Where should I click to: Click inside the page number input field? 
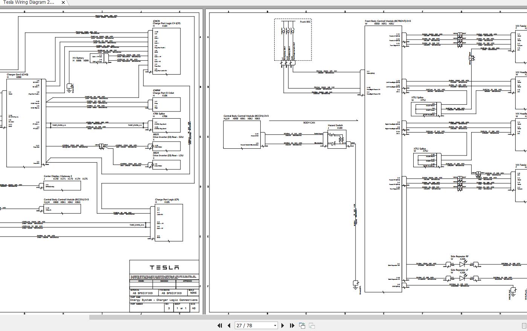point(249,325)
